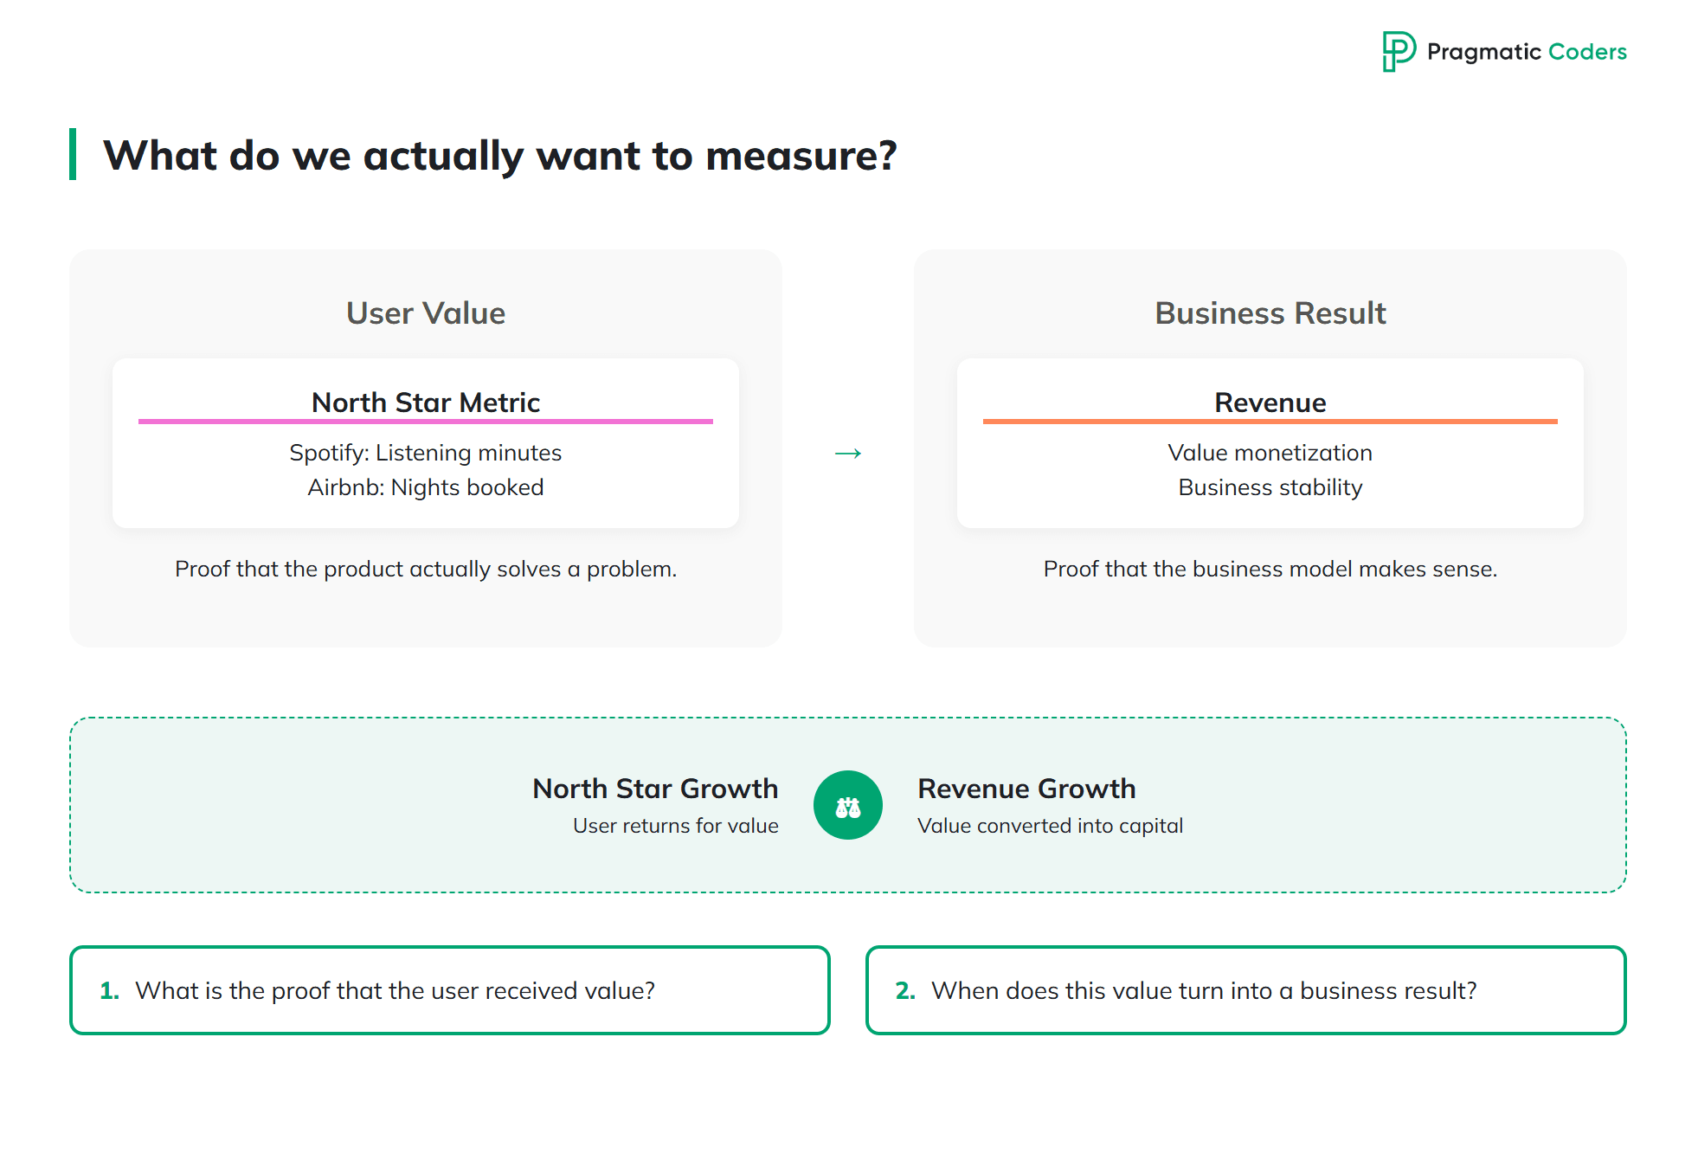Image resolution: width=1698 pixels, height=1153 pixels.
Task: Click the Pragmatic Coders brand name
Action: click(1527, 52)
